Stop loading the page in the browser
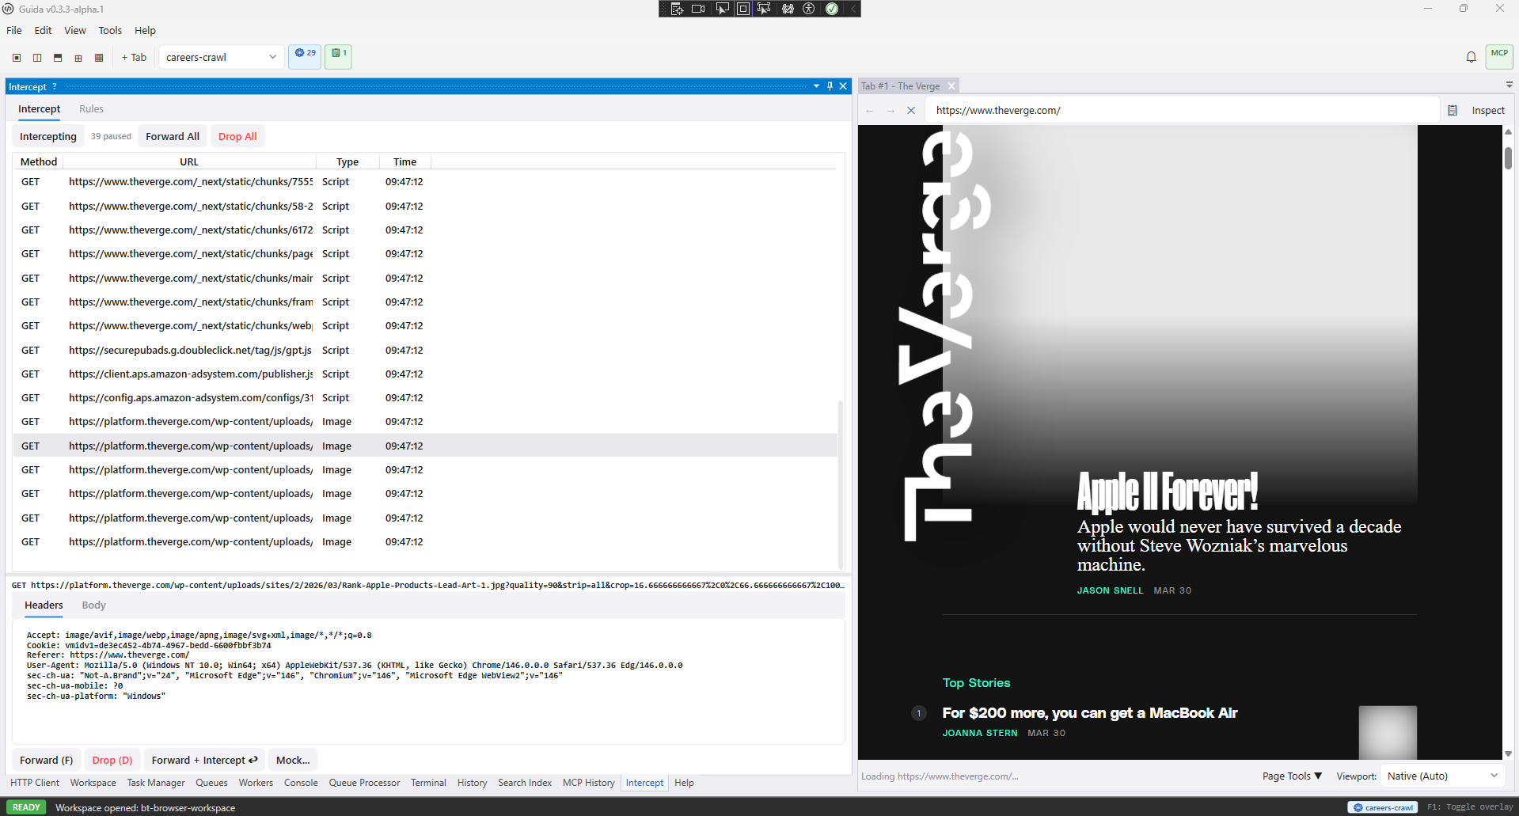This screenshot has height=816, width=1519. pyautogui.click(x=911, y=111)
